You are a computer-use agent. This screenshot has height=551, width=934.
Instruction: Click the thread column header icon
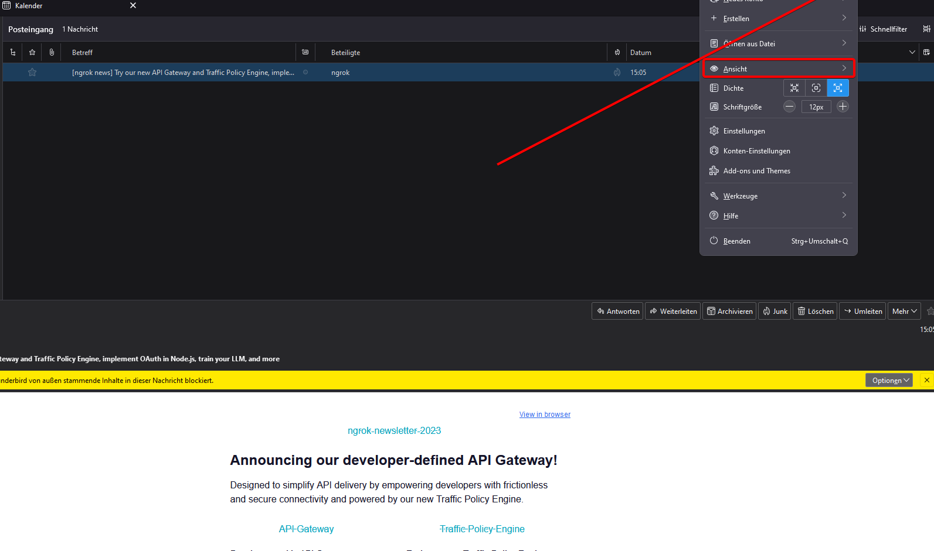tap(13, 53)
